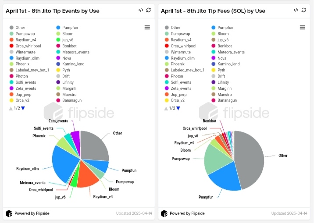
Task: Open Powered by Flipside link in left card
Action: (x=32, y=213)
